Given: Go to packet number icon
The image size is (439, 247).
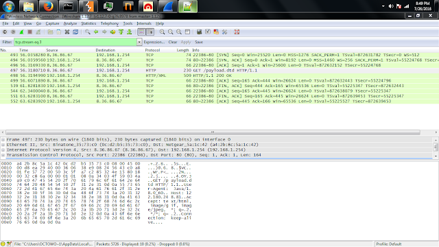Looking at the screenshot, I should tap(112, 32).
